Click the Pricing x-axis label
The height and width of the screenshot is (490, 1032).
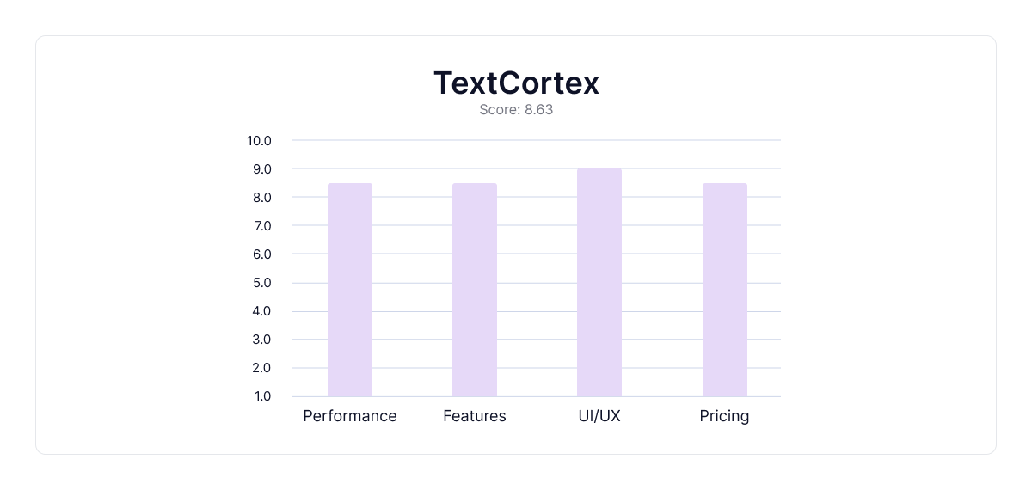pos(724,416)
